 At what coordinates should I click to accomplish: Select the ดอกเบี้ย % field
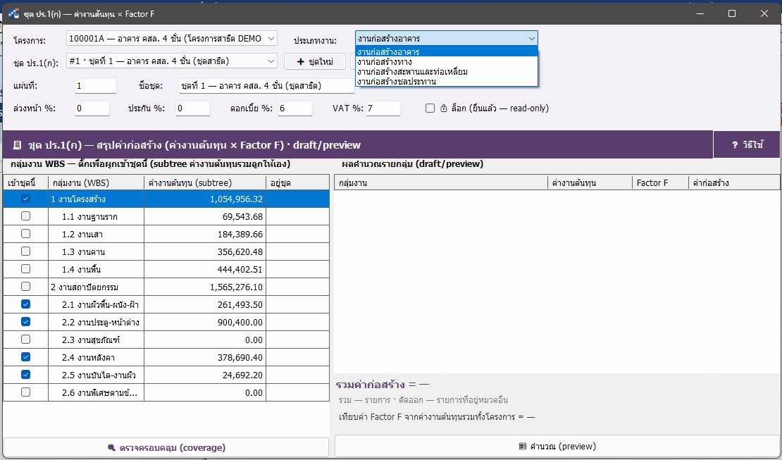tap(294, 108)
